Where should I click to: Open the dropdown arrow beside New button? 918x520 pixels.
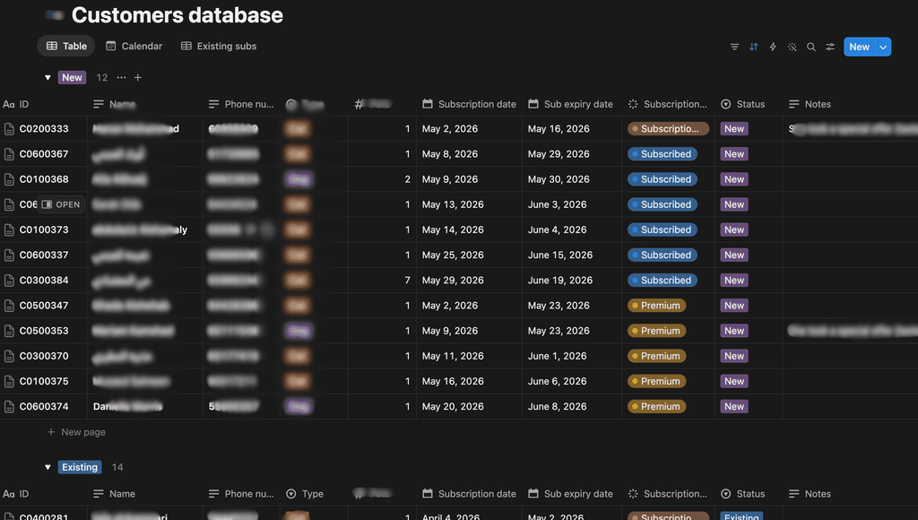coord(883,47)
